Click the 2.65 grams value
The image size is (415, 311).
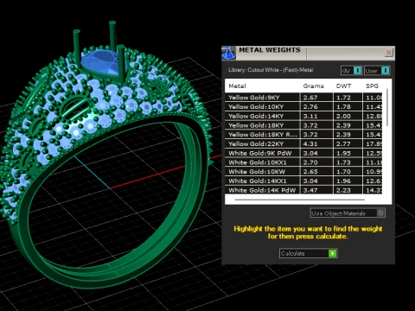click(x=310, y=172)
